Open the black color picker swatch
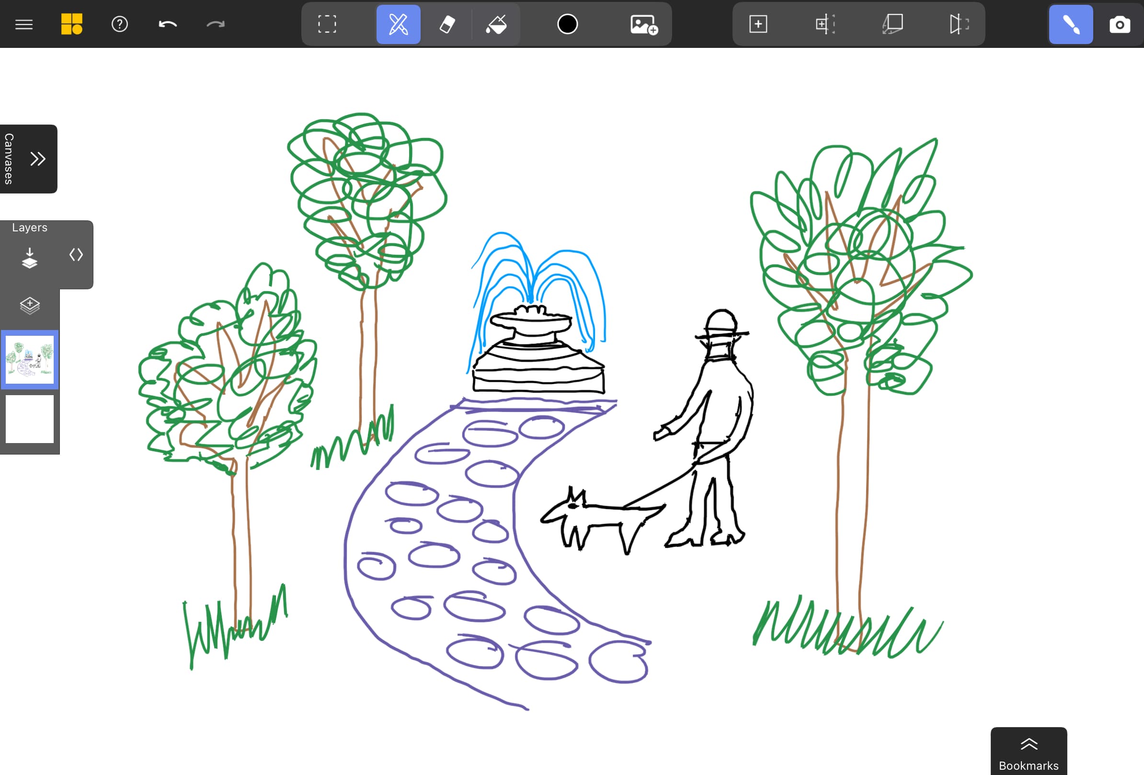Screen dimensions: 1144x775 567,24
